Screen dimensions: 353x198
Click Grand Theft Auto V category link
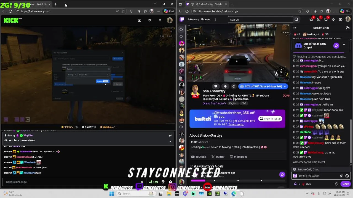click(214, 103)
